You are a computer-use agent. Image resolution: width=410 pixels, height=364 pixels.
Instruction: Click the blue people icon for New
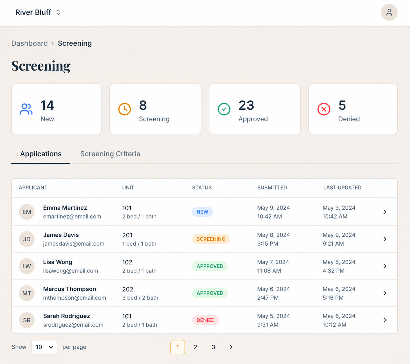pos(26,109)
